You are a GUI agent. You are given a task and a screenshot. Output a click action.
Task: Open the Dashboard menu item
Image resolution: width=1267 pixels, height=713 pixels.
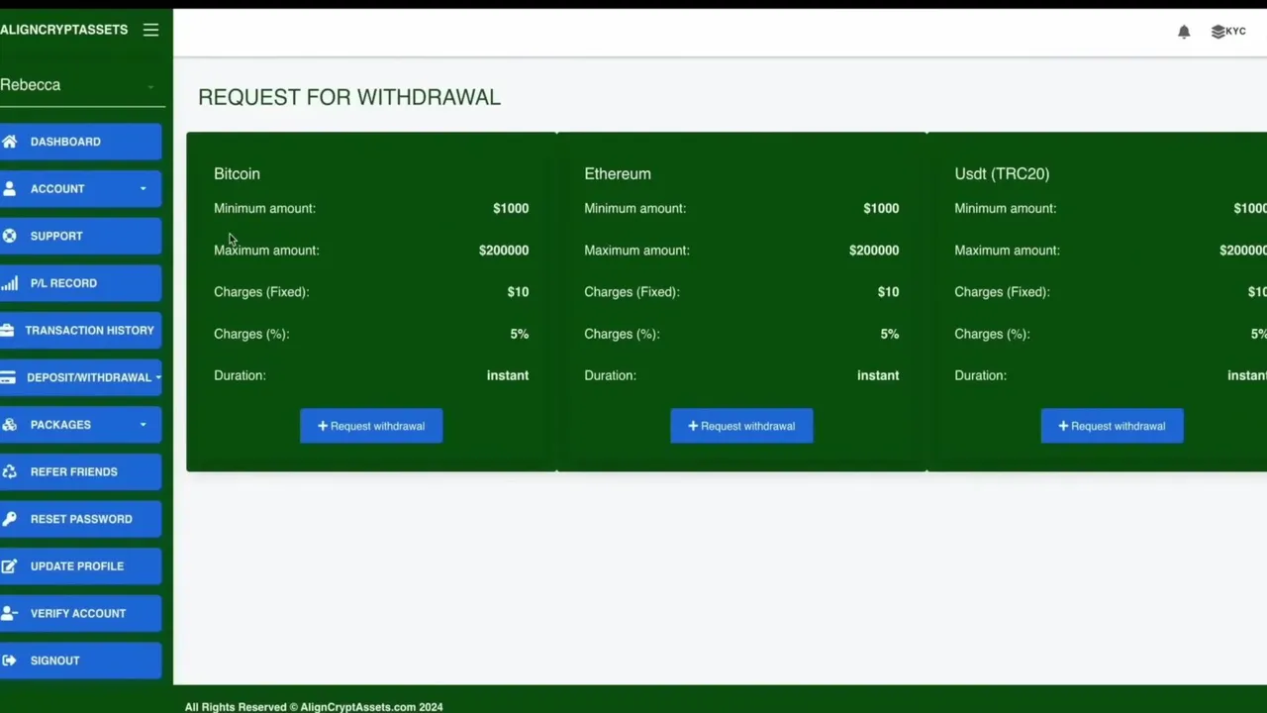tap(80, 142)
